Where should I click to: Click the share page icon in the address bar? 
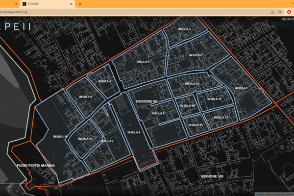(x=272, y=12)
